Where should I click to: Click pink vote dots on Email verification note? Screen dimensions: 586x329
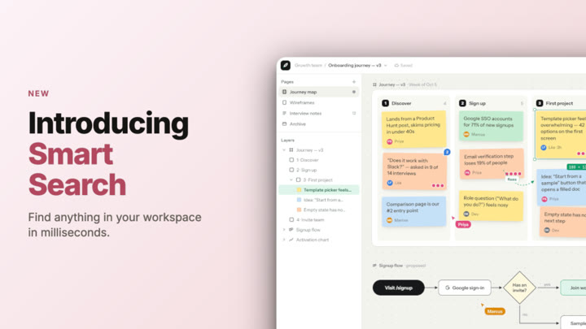(x=514, y=174)
